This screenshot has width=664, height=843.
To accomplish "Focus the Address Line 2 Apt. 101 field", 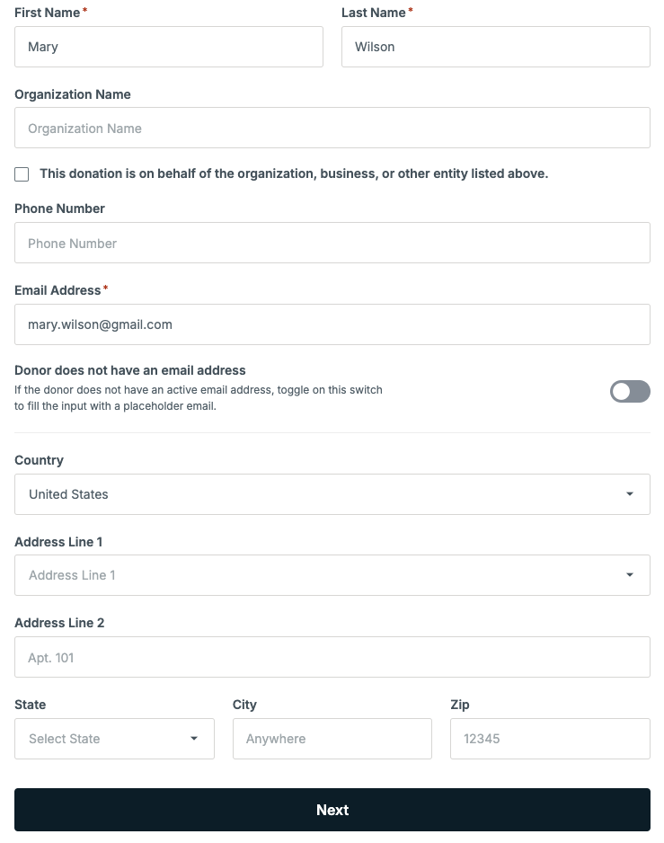I will pos(332,657).
